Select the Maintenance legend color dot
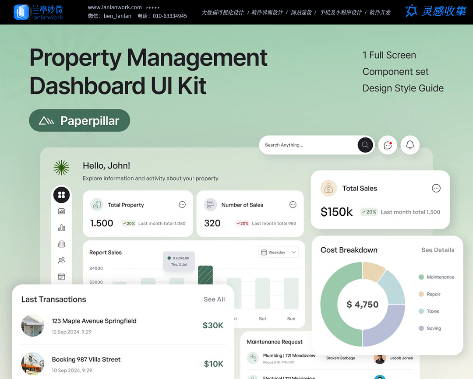Screen dimensions: 473x379 tap(421, 277)
